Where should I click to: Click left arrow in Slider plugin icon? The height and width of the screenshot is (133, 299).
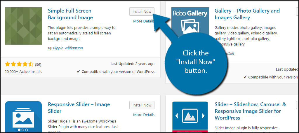click(176, 116)
